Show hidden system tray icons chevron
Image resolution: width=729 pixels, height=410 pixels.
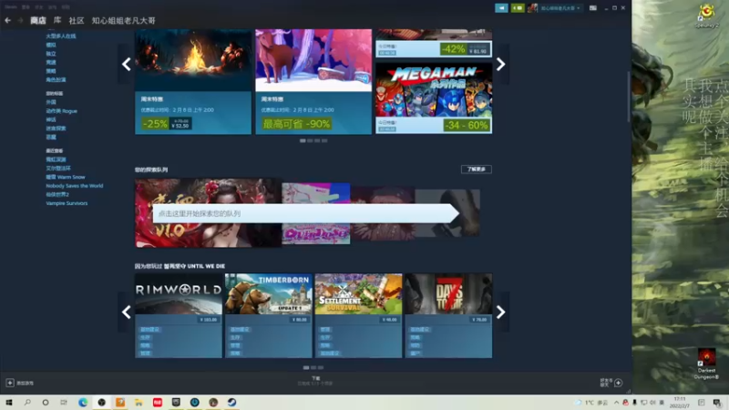617,403
